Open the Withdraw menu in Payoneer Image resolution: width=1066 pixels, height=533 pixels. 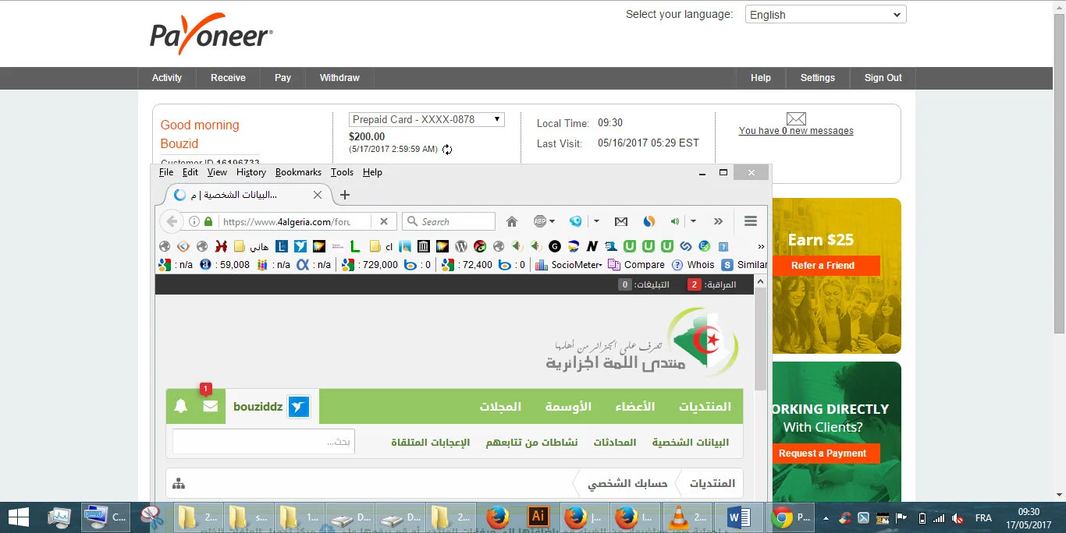tap(339, 78)
